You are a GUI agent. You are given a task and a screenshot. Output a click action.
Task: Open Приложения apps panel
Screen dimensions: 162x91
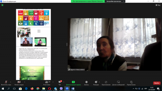[x=106, y=83]
